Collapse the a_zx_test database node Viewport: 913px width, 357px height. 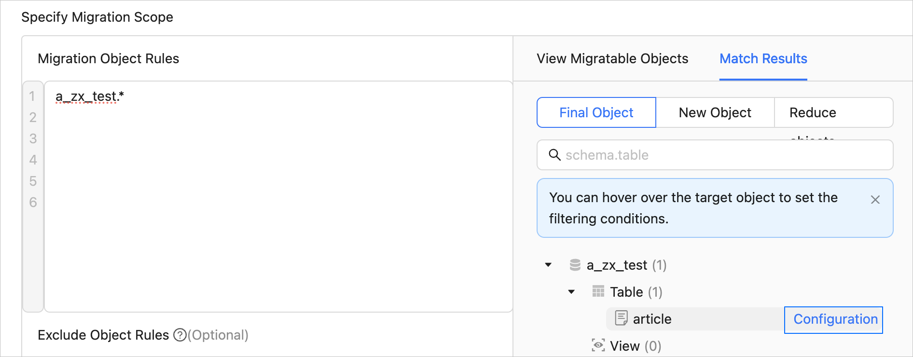tap(548, 265)
